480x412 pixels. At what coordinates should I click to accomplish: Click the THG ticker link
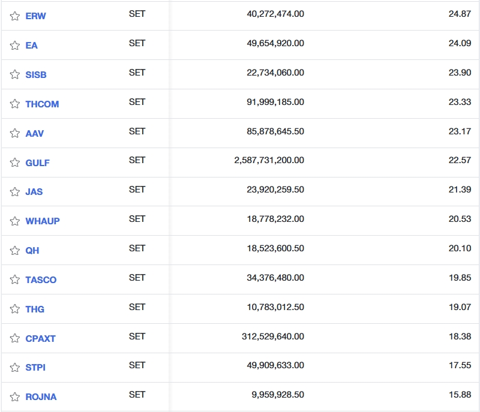(35, 309)
